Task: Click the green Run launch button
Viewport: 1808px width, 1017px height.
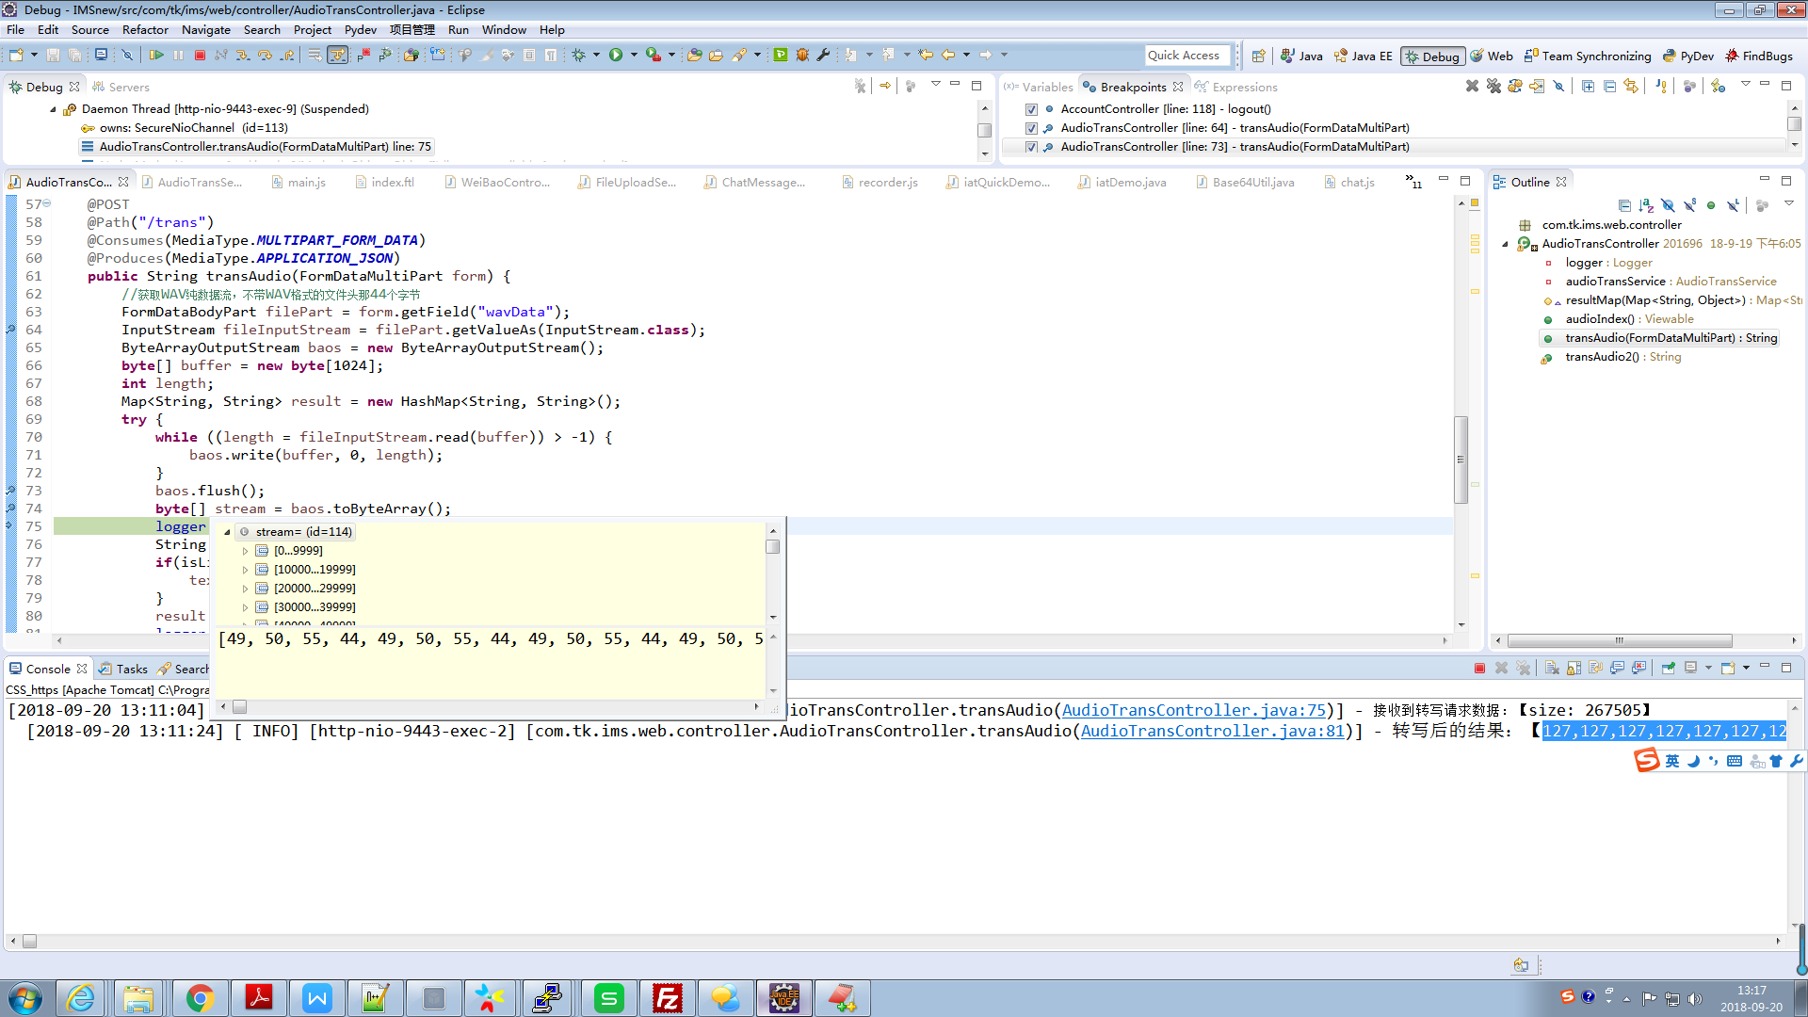Action: coord(615,56)
